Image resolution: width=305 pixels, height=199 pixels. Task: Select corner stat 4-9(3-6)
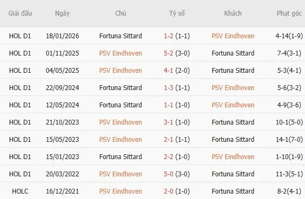pyautogui.click(x=289, y=105)
